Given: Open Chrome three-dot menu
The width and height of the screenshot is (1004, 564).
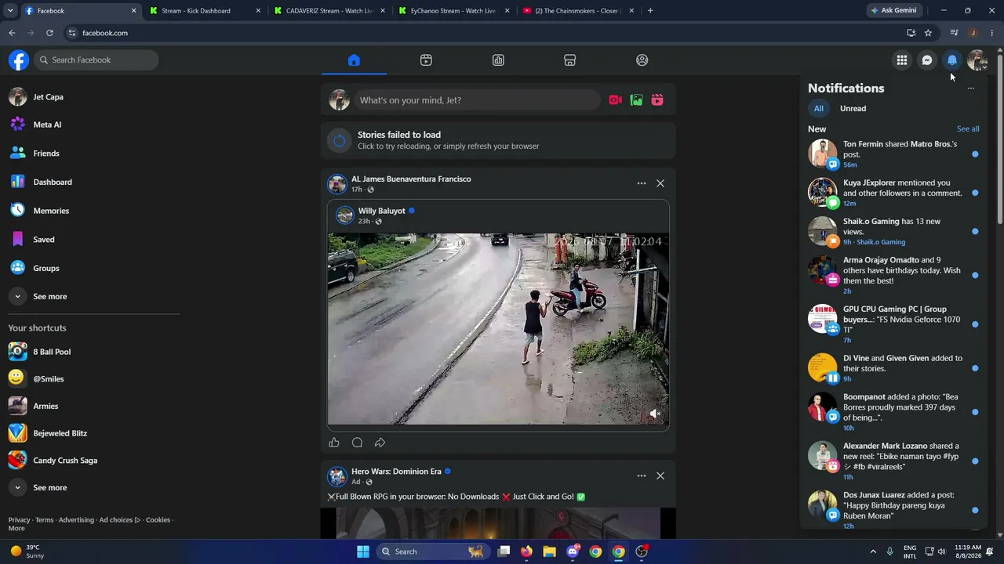Looking at the screenshot, I should click(x=992, y=33).
